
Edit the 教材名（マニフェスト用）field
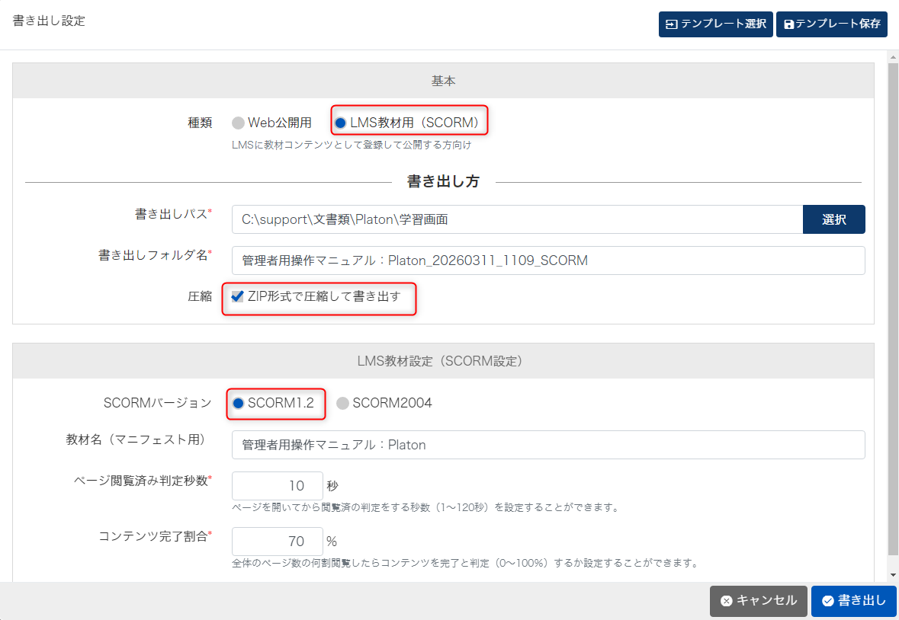tap(548, 445)
